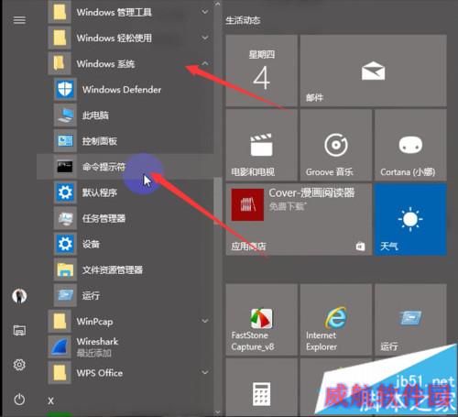Launch 任务管理器 icon
This screenshot has width=458, height=417.
[x=65, y=218]
